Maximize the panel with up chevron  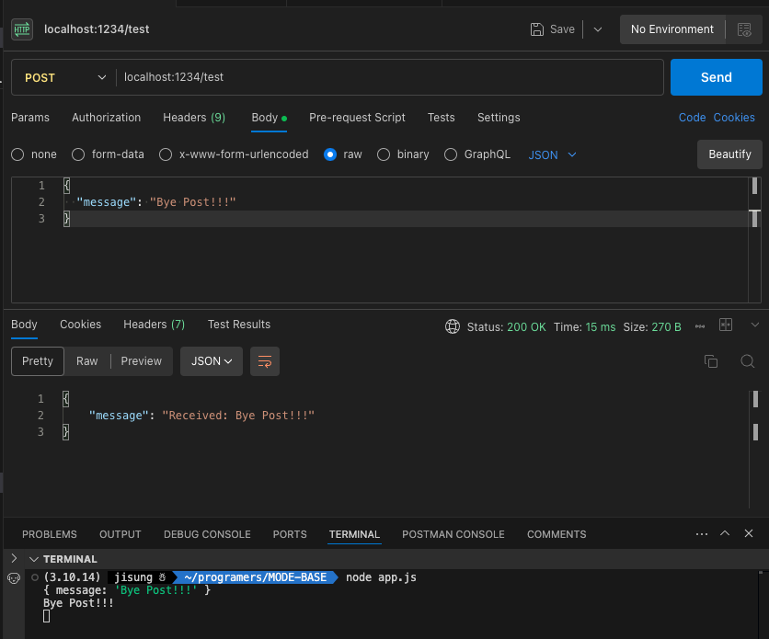[x=724, y=533]
